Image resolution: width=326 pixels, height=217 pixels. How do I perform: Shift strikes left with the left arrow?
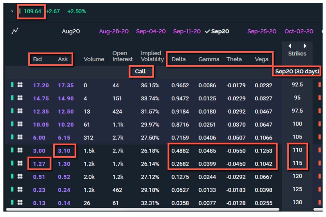point(290,46)
